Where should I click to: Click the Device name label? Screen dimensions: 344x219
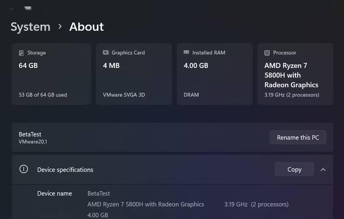tap(55, 194)
